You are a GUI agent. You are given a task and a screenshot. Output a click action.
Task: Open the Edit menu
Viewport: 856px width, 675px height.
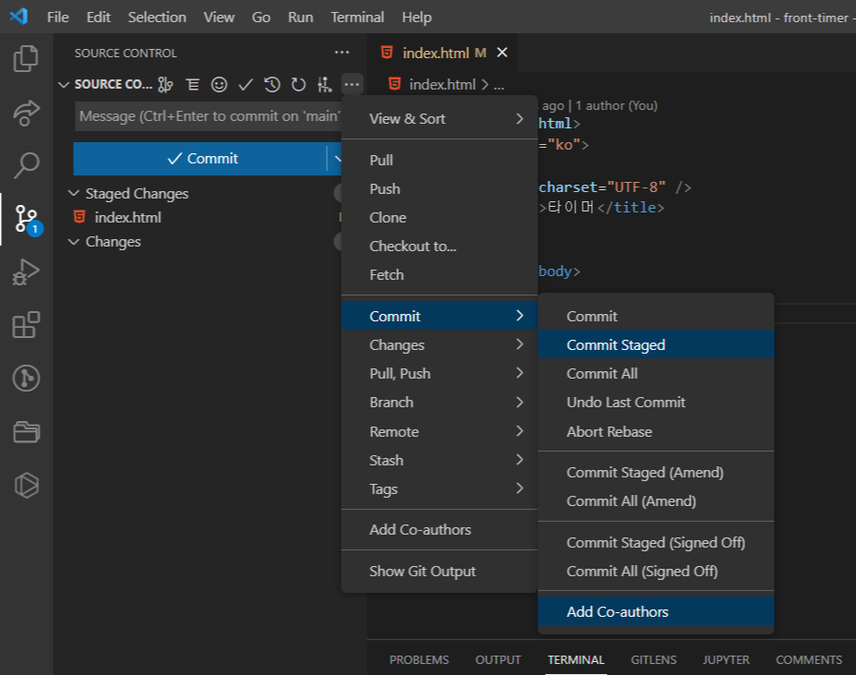[98, 17]
